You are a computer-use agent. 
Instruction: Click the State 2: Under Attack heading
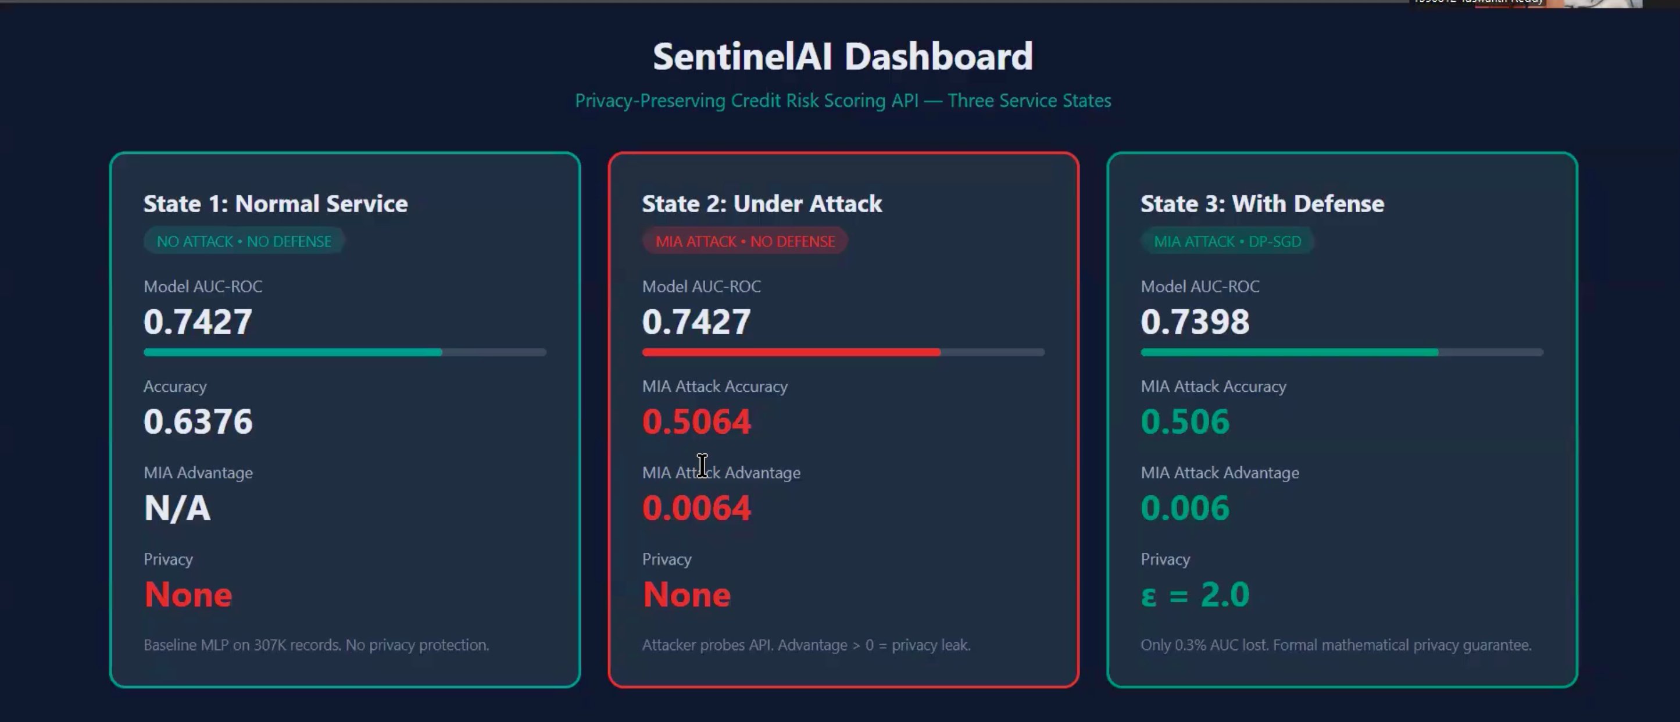click(762, 203)
